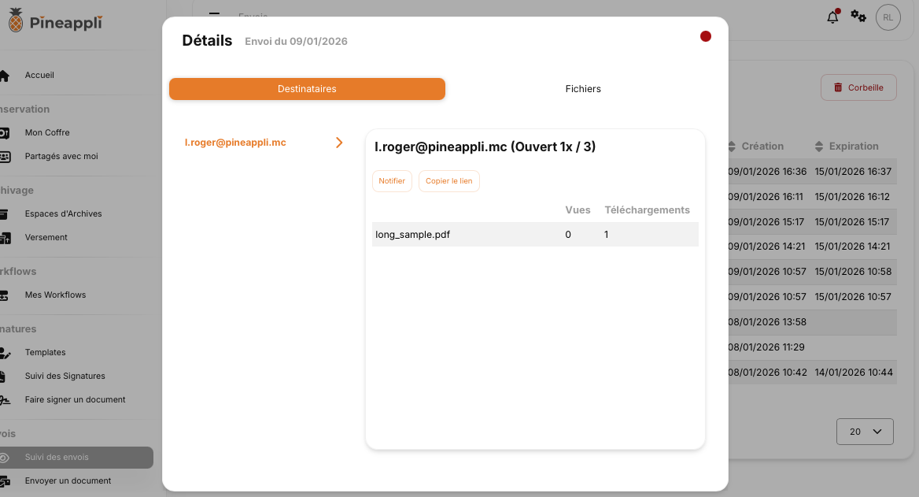Switch to the Fichiers tab
This screenshot has height=497, width=919.
583,89
